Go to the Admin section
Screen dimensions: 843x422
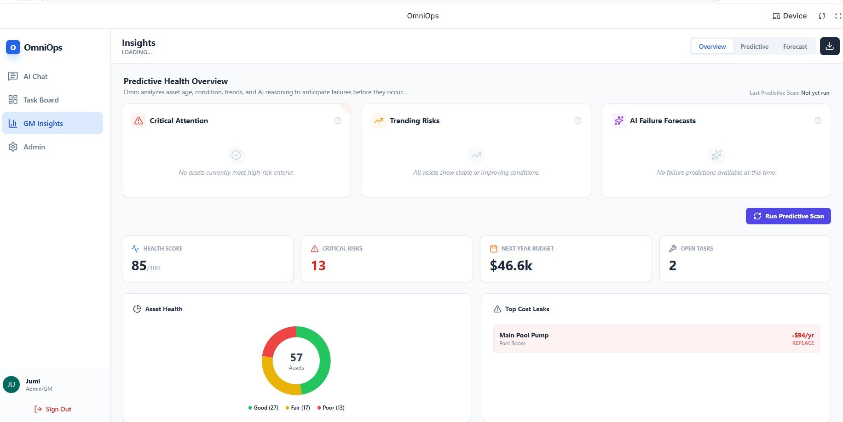click(x=52, y=147)
